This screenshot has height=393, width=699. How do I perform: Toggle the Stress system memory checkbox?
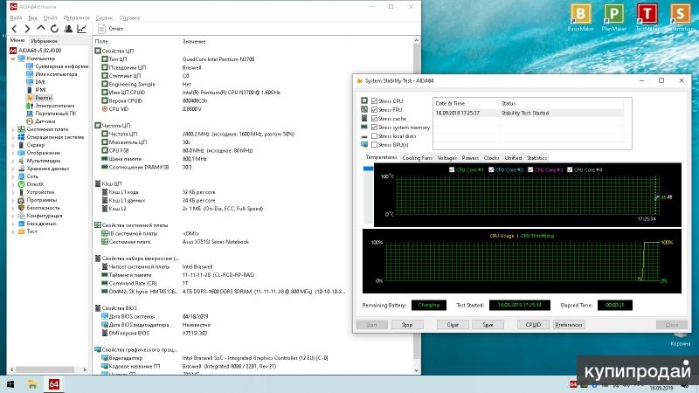pos(375,128)
